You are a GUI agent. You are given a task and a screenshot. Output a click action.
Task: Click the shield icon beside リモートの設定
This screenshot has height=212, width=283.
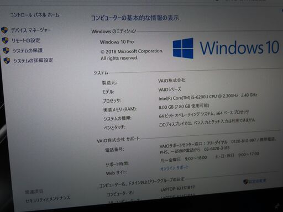click(x=5, y=40)
